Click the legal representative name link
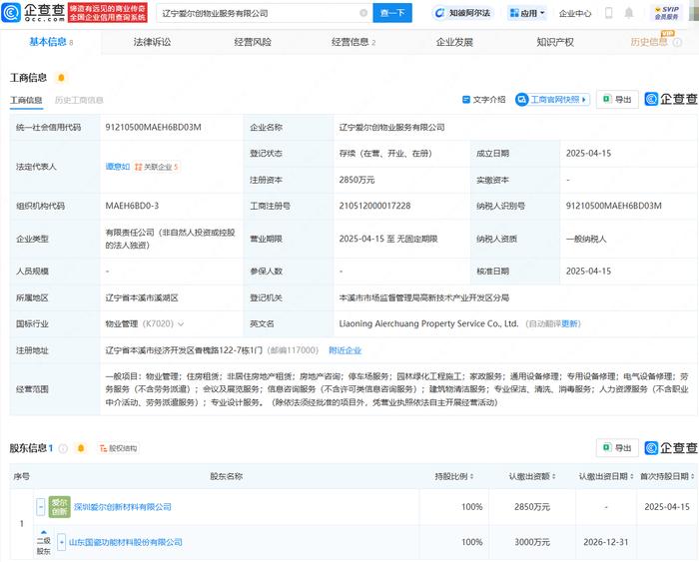 pyautogui.click(x=117, y=167)
